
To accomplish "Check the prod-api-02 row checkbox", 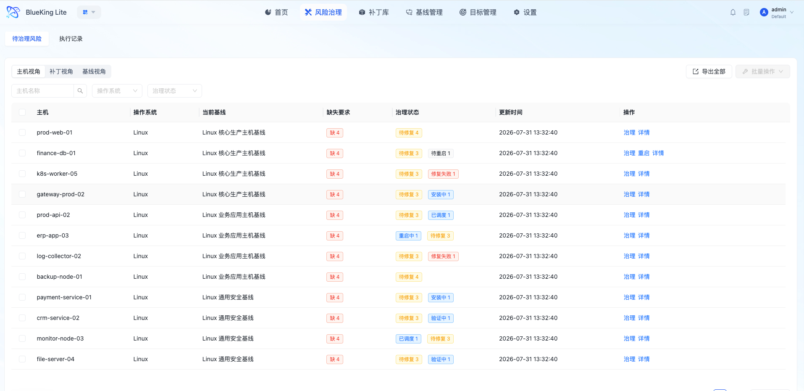I will click(22, 215).
